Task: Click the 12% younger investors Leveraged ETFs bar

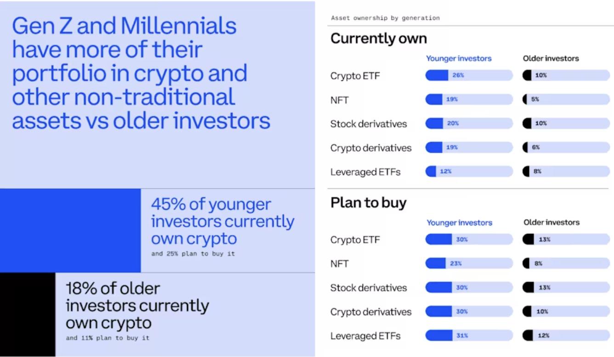Action: pyautogui.click(x=469, y=172)
